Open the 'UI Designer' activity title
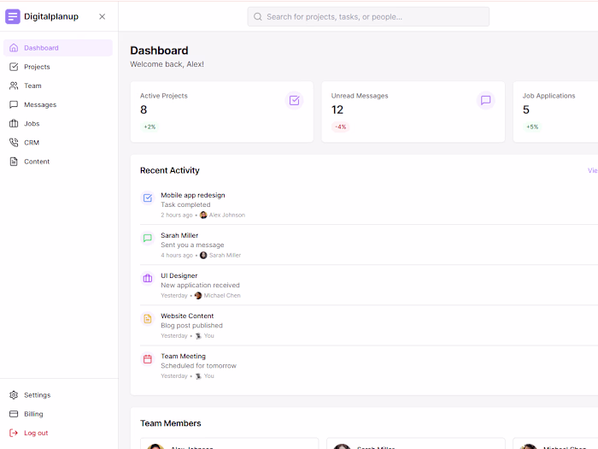 (179, 275)
